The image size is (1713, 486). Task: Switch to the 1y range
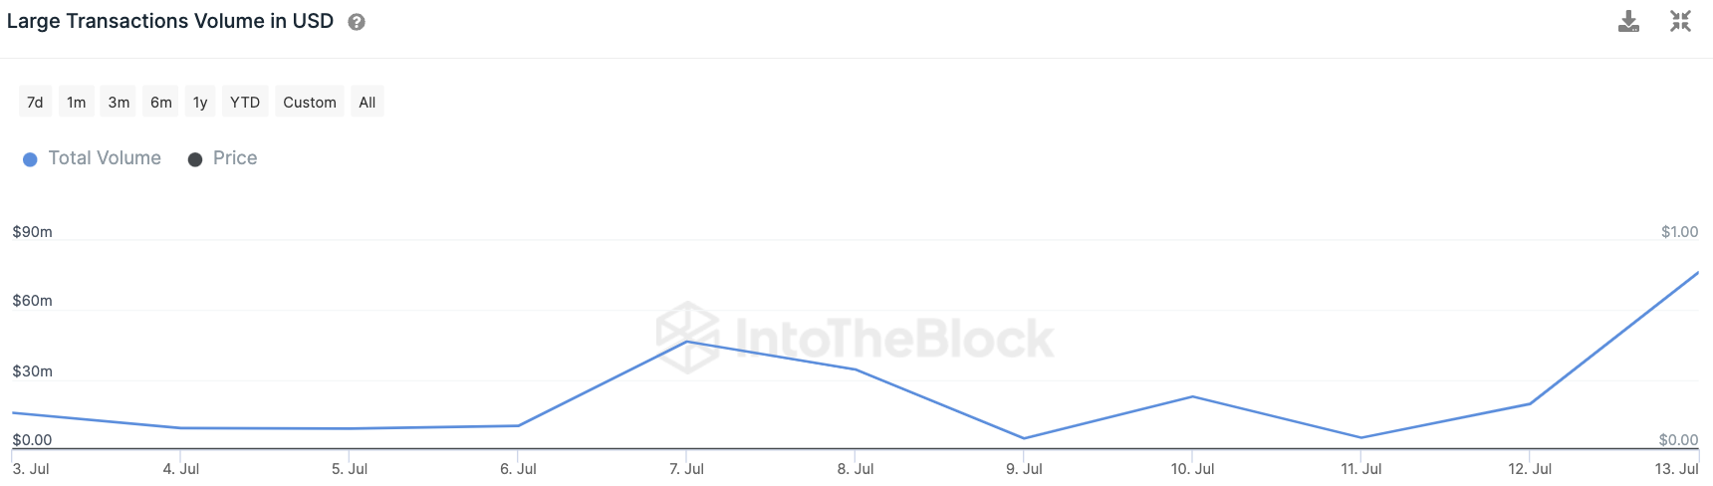200,102
